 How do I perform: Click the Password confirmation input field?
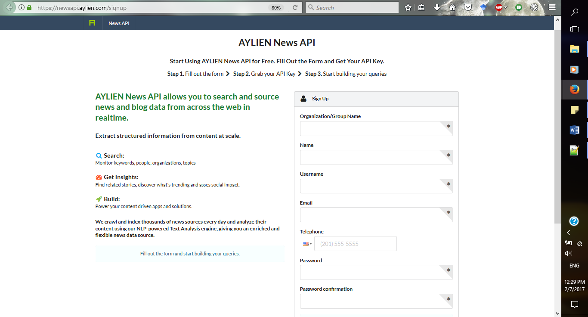click(x=376, y=301)
